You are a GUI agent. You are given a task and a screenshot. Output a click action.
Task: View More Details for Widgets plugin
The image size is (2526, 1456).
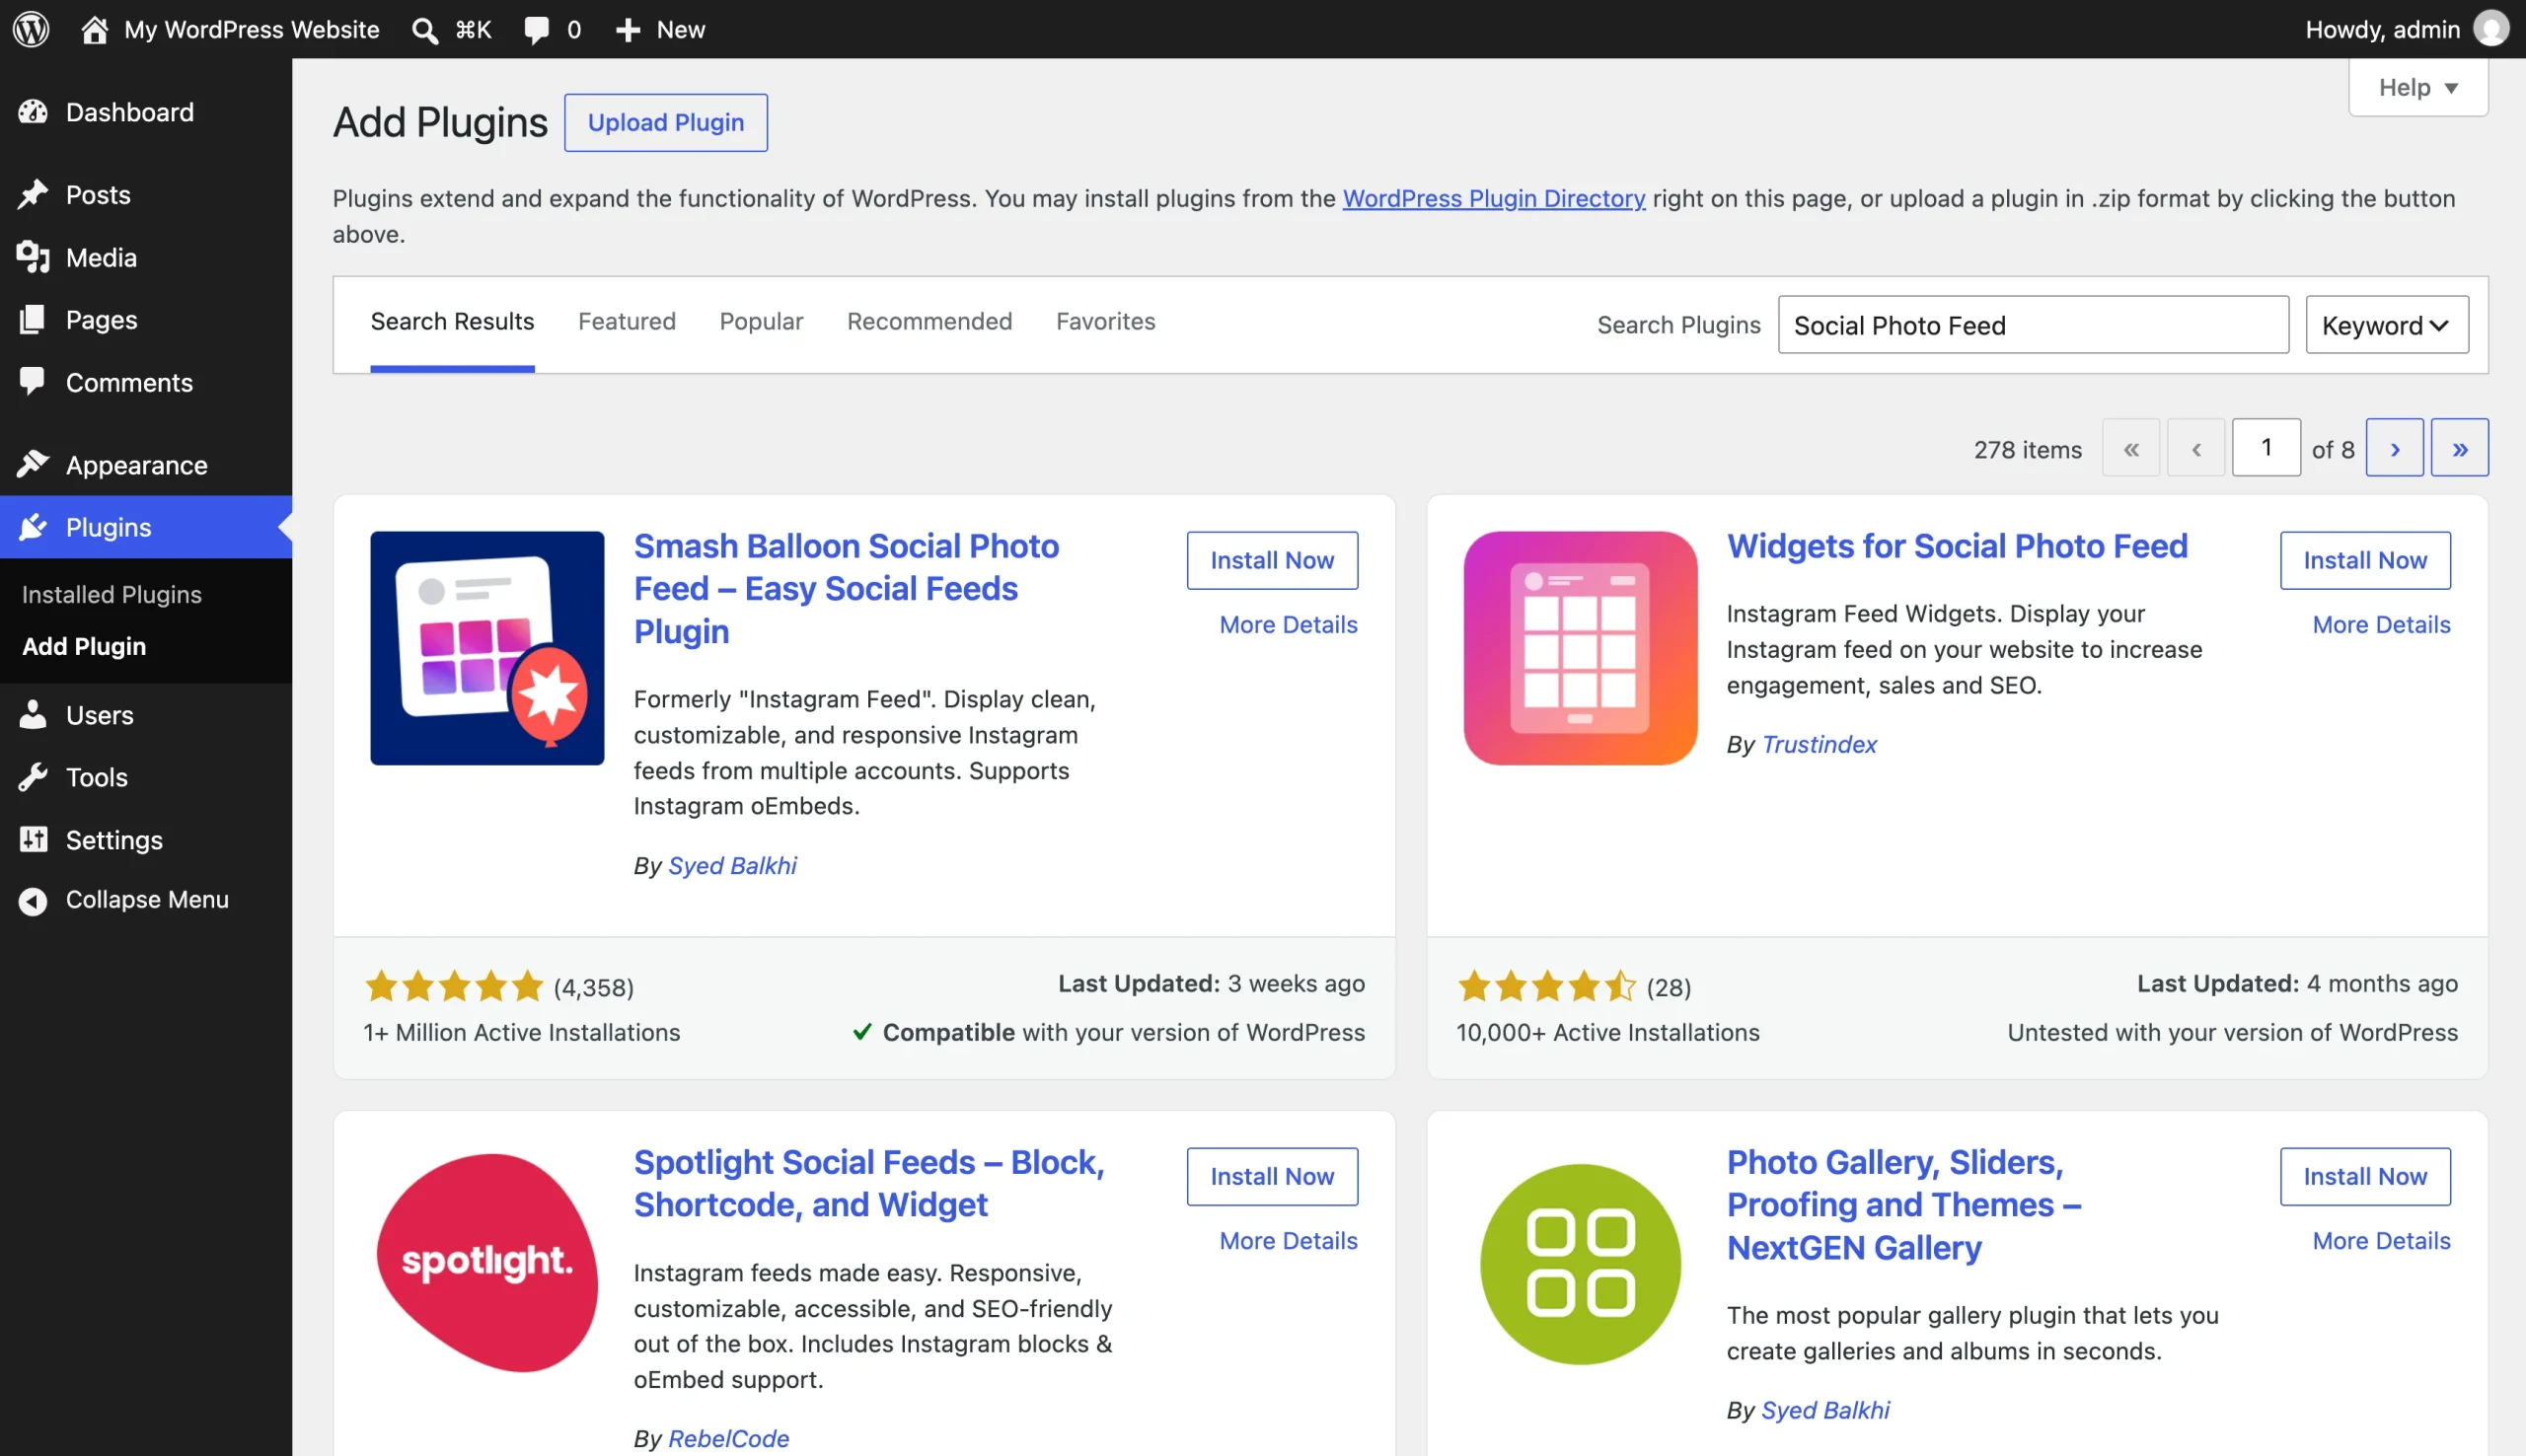point(2381,624)
